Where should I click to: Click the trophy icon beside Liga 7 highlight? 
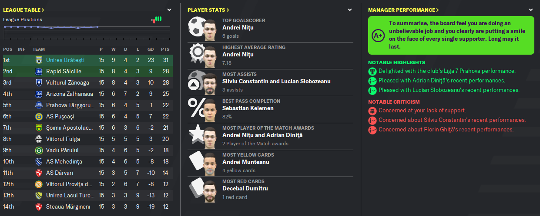372,71
